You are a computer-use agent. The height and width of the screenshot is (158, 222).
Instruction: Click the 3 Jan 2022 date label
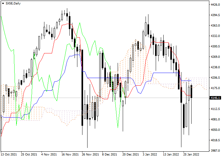150,154
